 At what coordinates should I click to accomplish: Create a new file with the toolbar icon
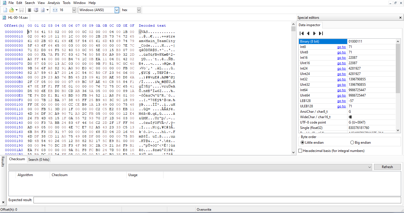(x=5, y=10)
